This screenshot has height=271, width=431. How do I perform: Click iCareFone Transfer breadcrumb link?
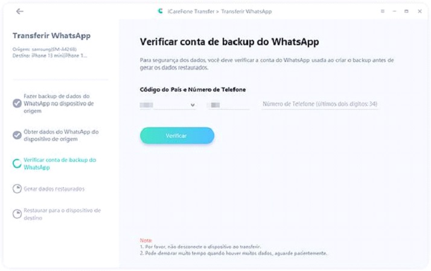coord(191,11)
